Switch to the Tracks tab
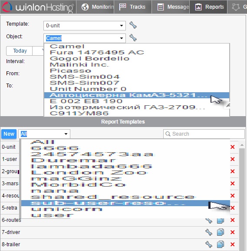This screenshot has height=251, width=247. click(x=132, y=7)
